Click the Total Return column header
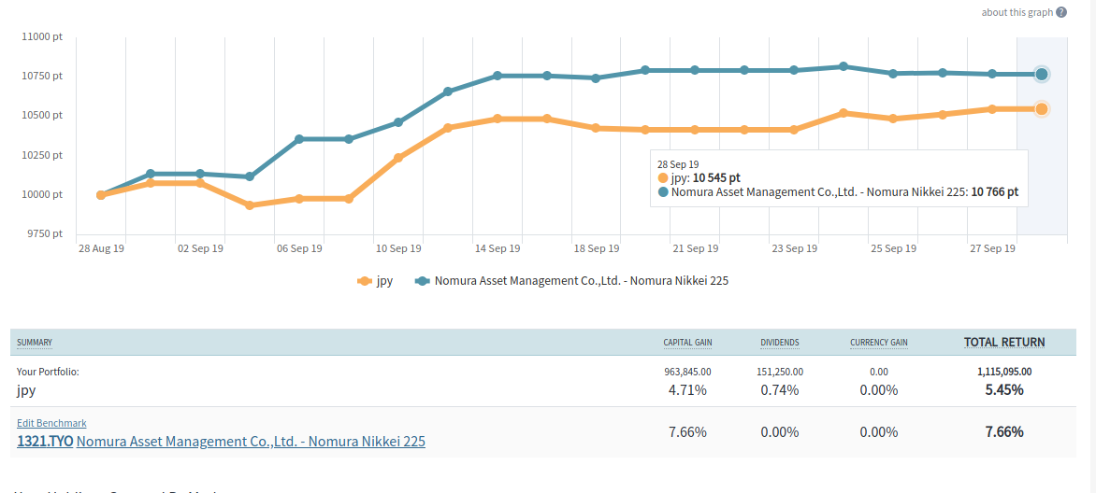 tap(1004, 343)
